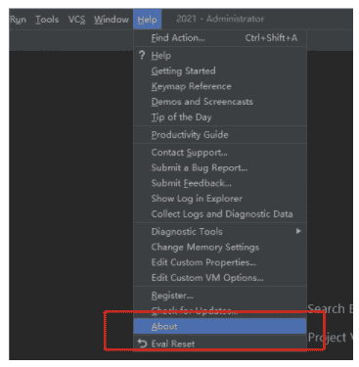Expand the Diagnostic Tools submenu arrow

pos(298,231)
